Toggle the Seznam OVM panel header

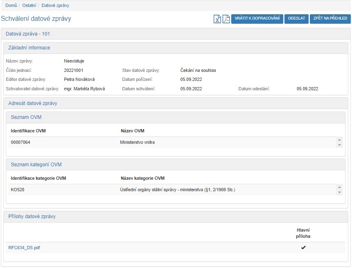(x=26, y=117)
